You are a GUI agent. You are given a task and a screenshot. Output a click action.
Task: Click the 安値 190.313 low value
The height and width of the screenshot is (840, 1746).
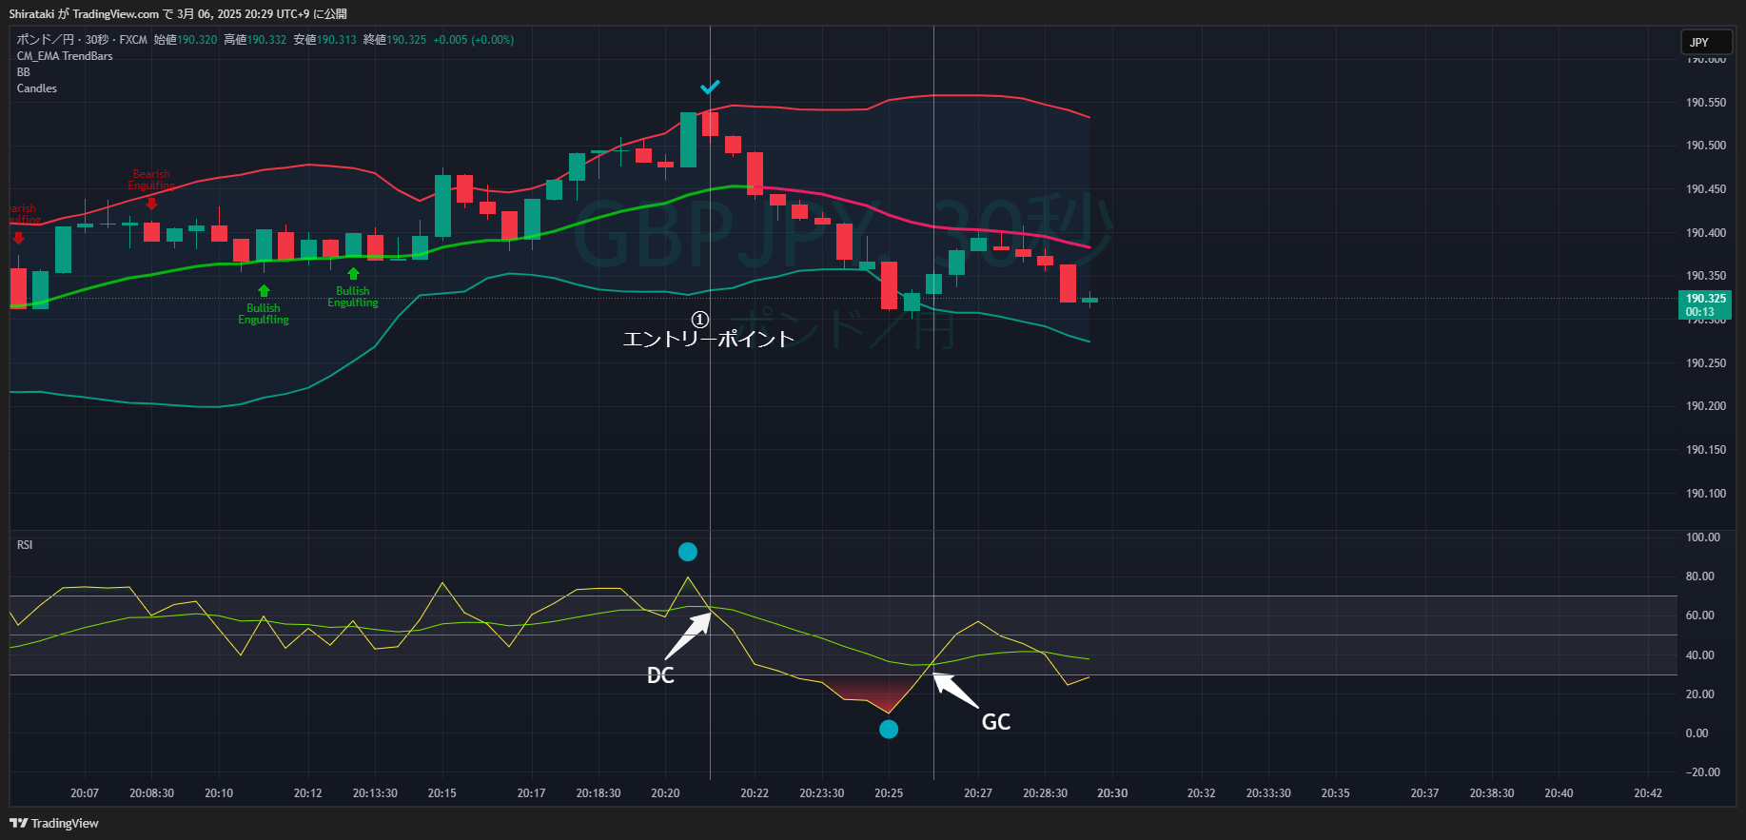coord(324,40)
